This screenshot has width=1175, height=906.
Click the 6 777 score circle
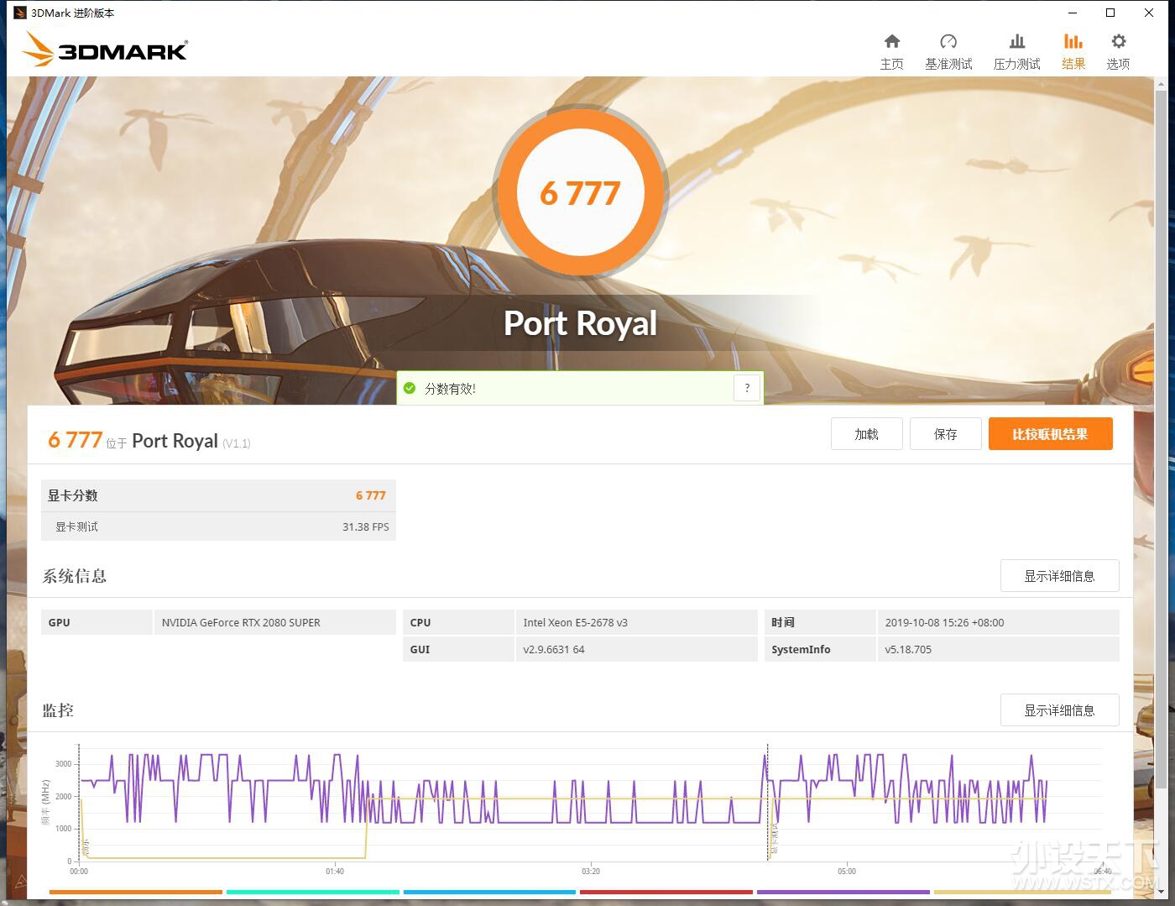click(581, 192)
